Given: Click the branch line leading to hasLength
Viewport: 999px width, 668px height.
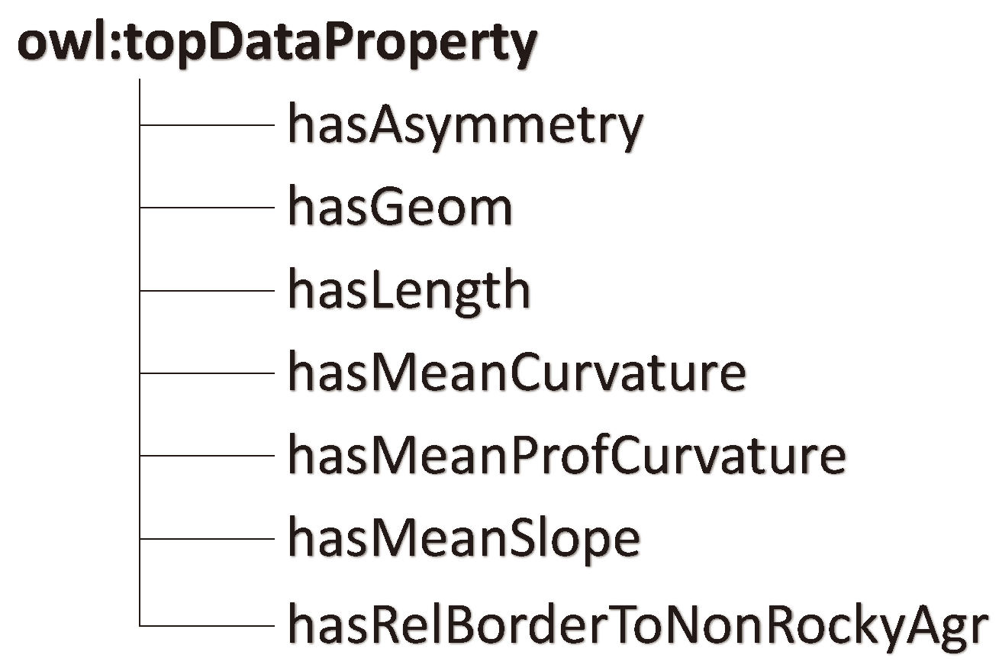Looking at the screenshot, I should pyautogui.click(x=208, y=290).
